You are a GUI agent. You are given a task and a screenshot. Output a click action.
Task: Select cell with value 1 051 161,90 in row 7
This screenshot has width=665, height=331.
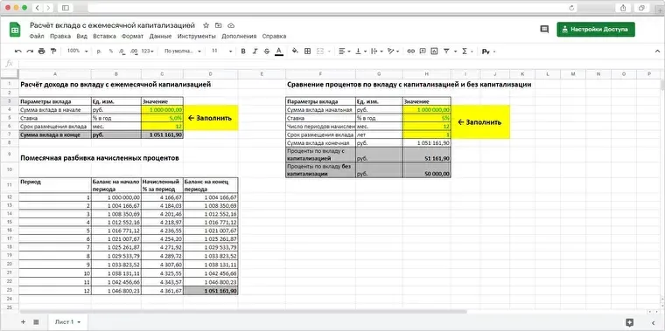tap(162, 135)
